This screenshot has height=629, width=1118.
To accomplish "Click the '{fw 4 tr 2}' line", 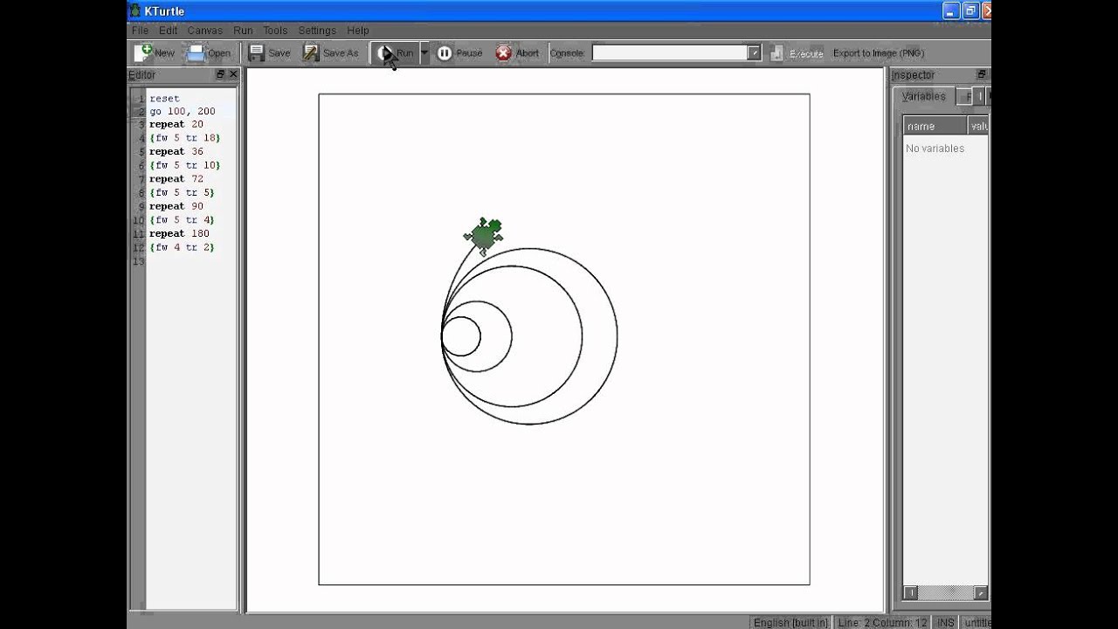I will [x=181, y=247].
